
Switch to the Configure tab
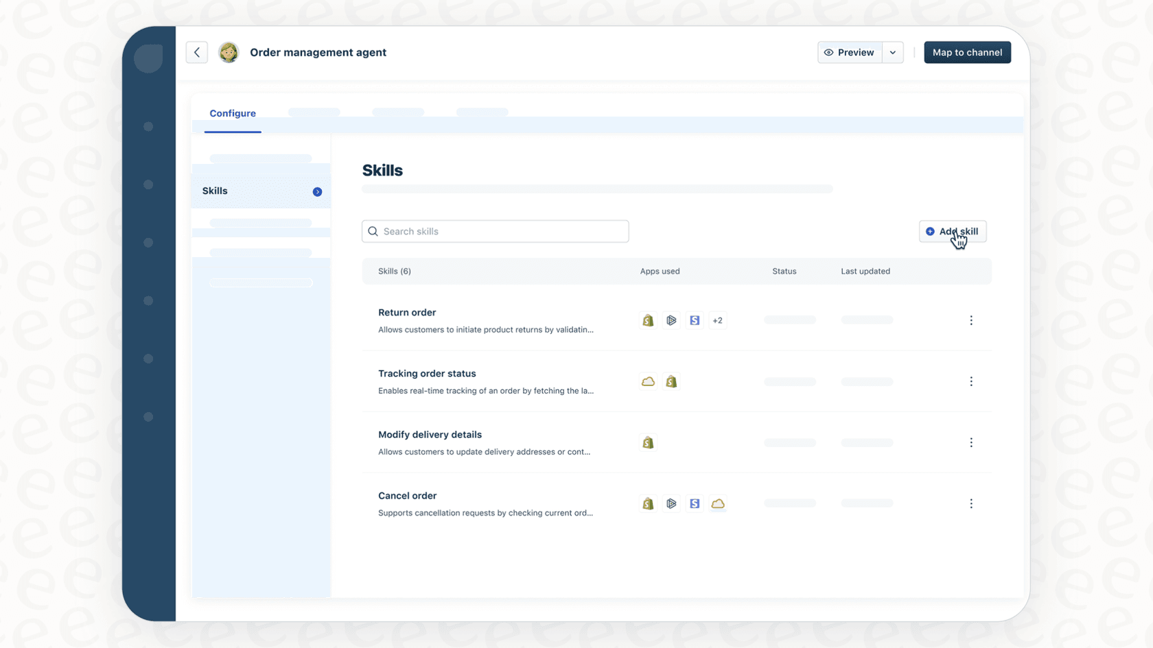coord(233,113)
